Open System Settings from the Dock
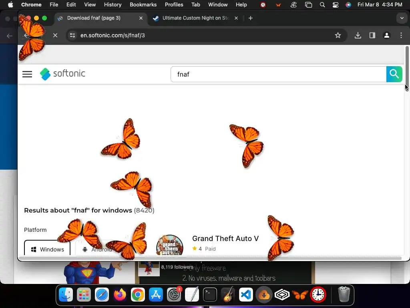410x308 pixels. (x=174, y=295)
